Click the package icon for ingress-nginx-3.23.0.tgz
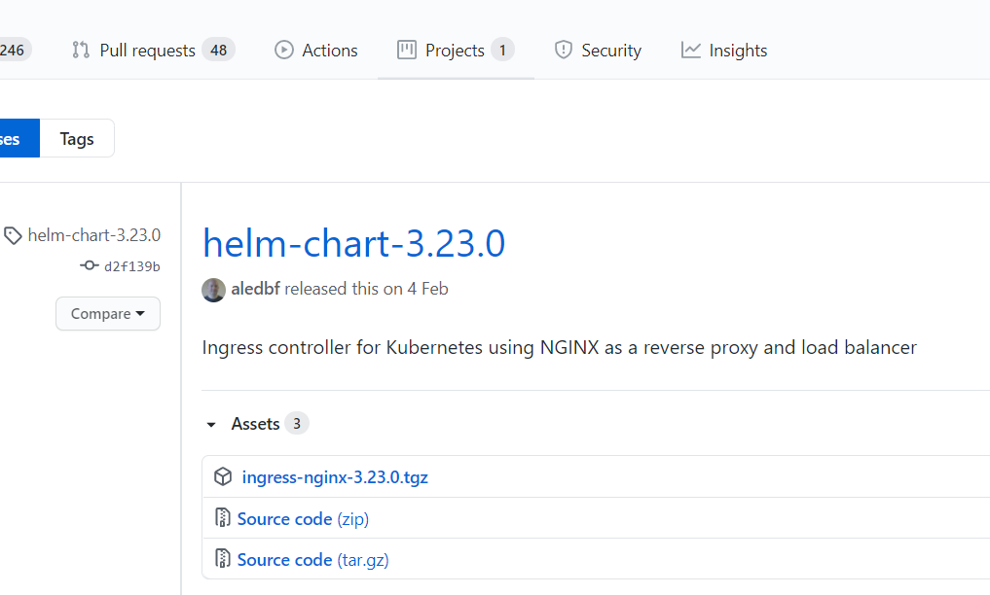Image resolution: width=990 pixels, height=595 pixels. [x=223, y=476]
